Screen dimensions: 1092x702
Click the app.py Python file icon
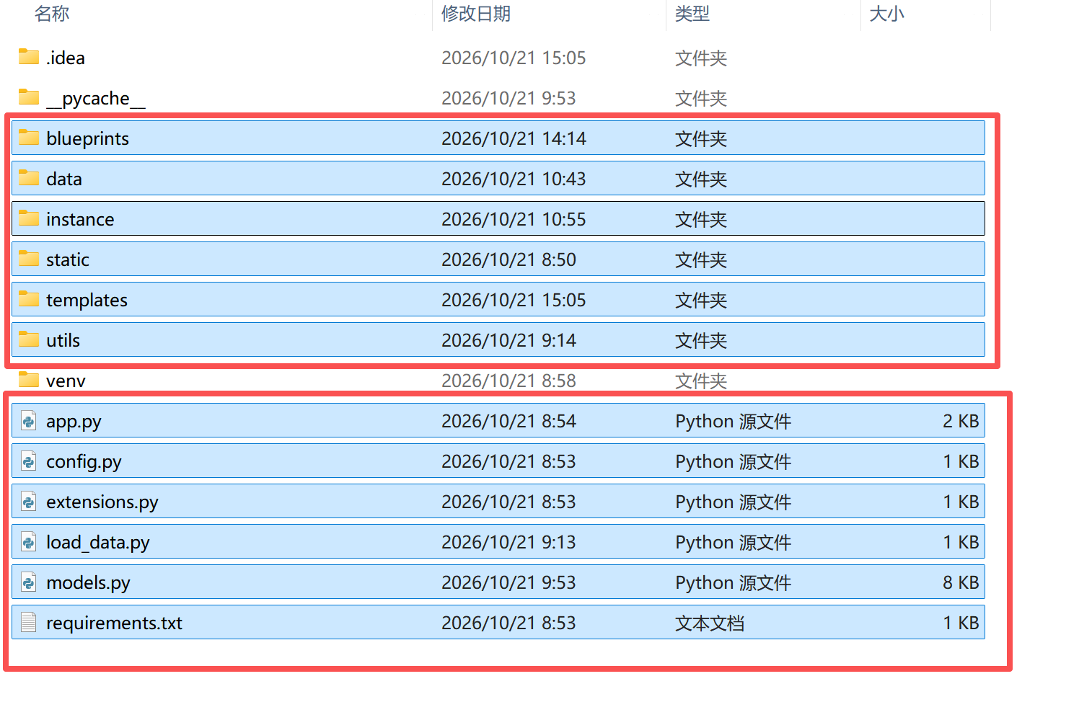tap(29, 420)
